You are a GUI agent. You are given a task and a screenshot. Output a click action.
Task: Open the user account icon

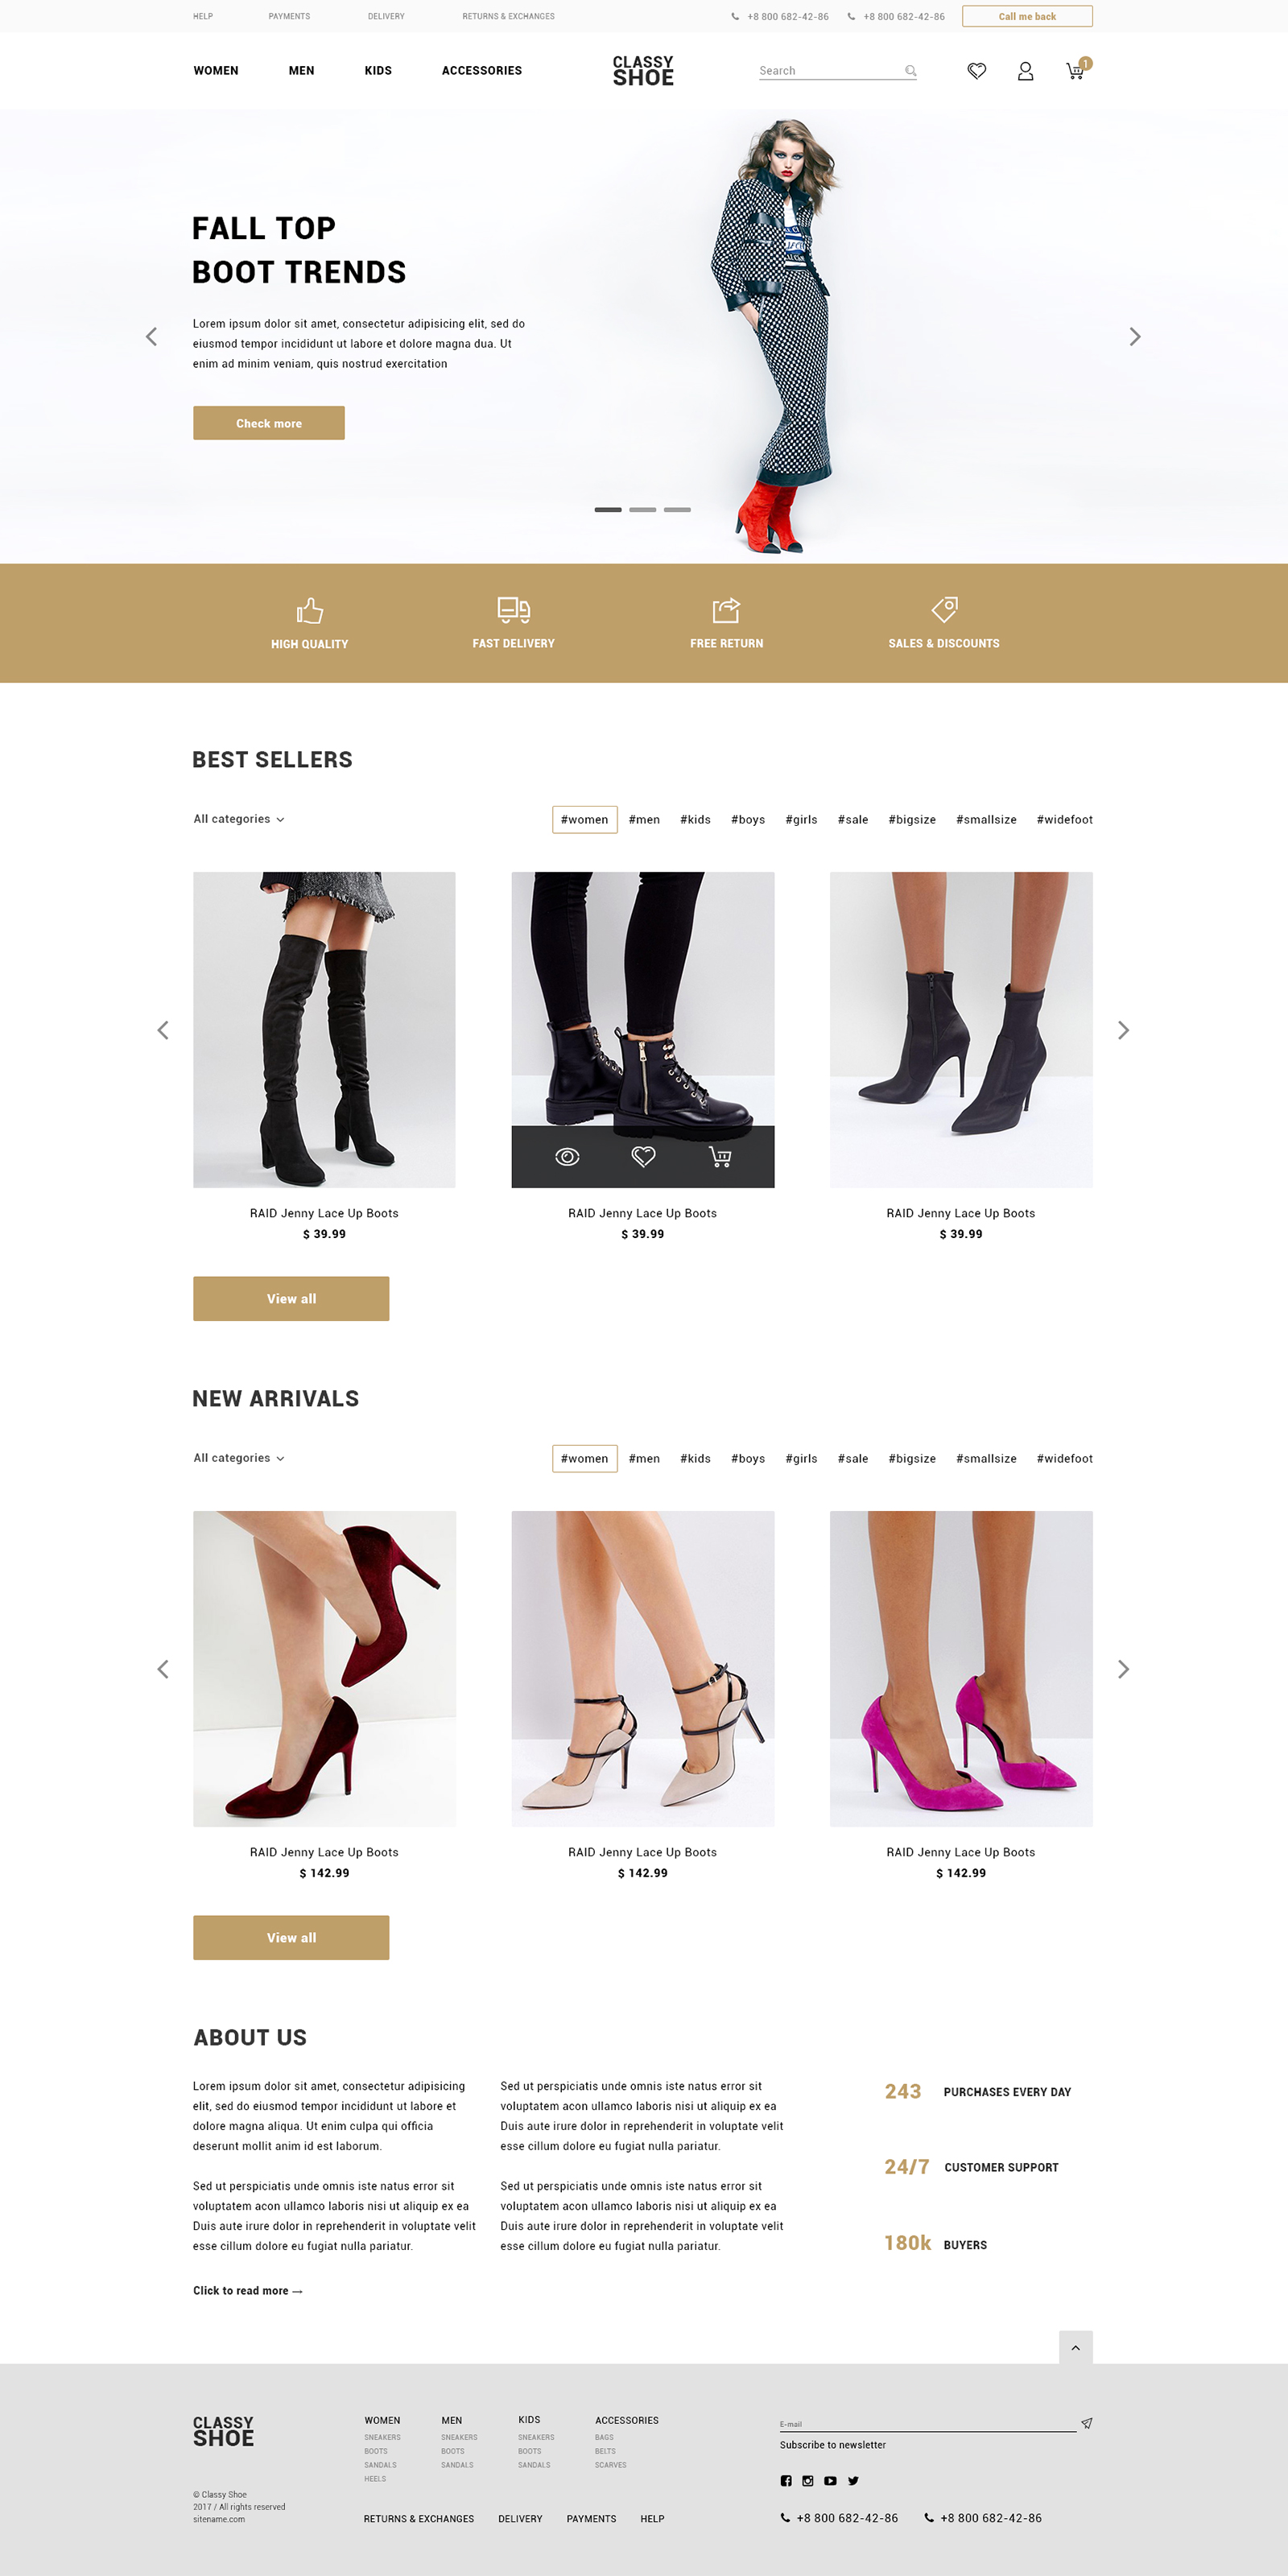point(1025,71)
